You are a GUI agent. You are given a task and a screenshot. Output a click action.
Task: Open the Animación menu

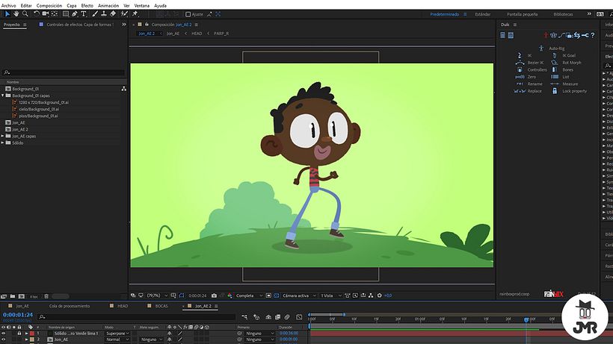[x=108, y=6]
